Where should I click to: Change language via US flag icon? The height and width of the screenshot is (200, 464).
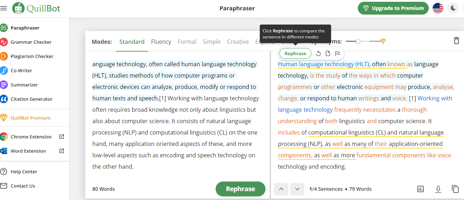click(438, 8)
